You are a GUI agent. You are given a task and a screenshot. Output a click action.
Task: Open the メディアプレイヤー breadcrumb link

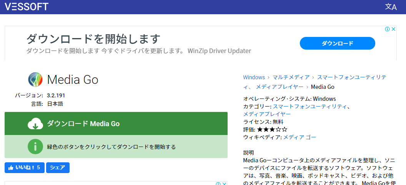[280, 87]
